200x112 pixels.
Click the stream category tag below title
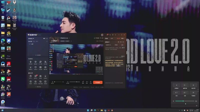tap(65, 41)
